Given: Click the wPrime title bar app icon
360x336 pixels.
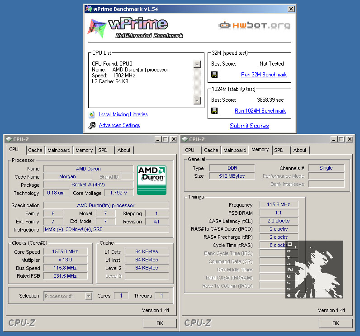Looking at the screenshot, I should (89, 9).
